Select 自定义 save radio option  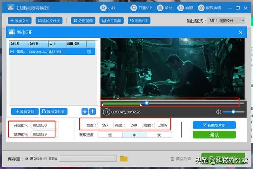click(45, 158)
